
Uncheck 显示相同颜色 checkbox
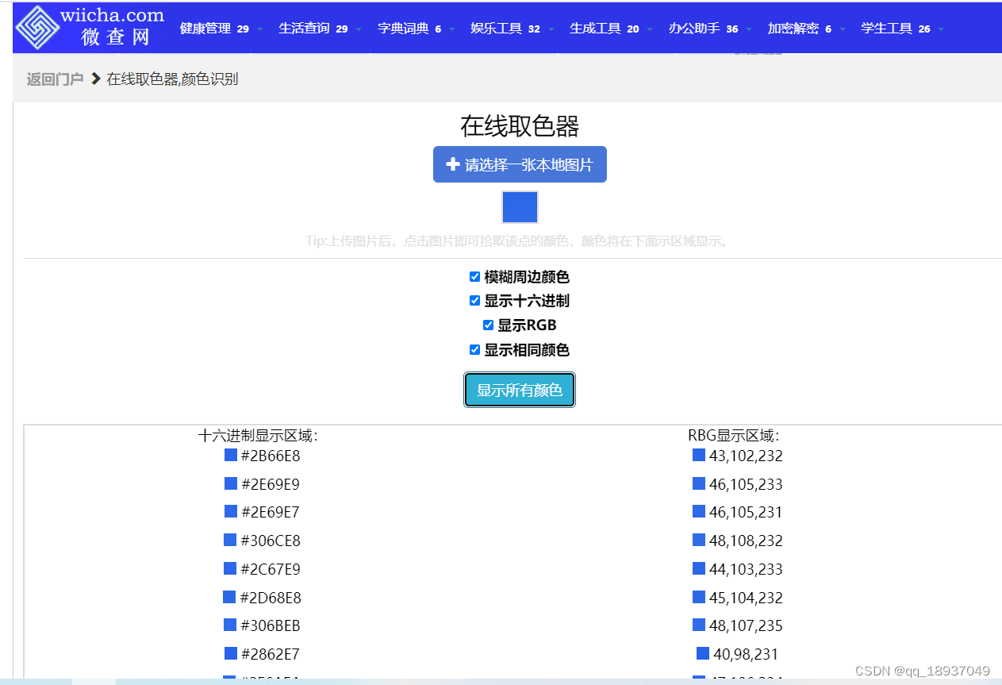click(x=474, y=349)
